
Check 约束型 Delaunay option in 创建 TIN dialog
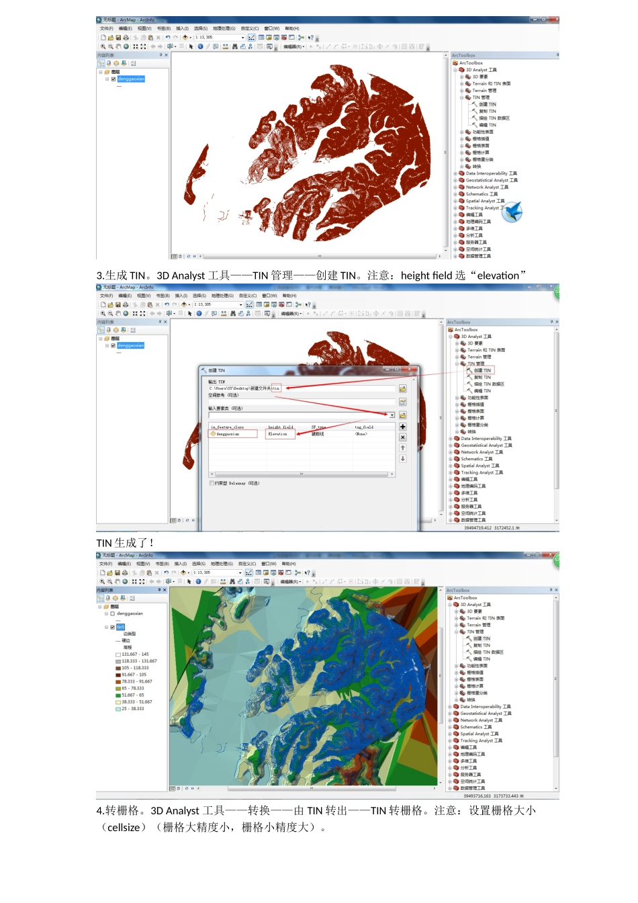click(x=212, y=482)
